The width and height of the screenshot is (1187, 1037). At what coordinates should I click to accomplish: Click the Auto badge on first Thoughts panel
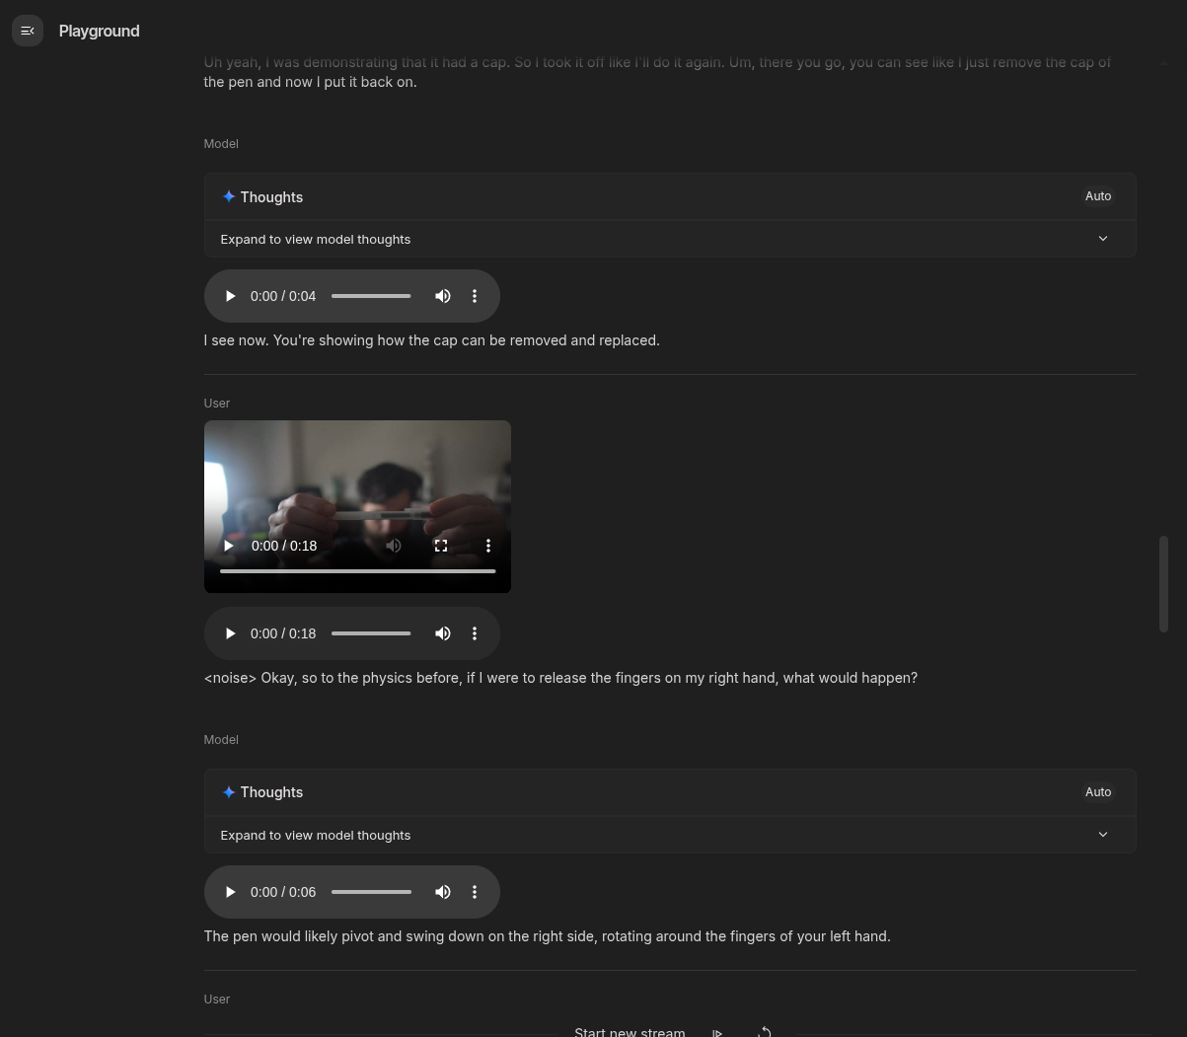coord(1097,196)
